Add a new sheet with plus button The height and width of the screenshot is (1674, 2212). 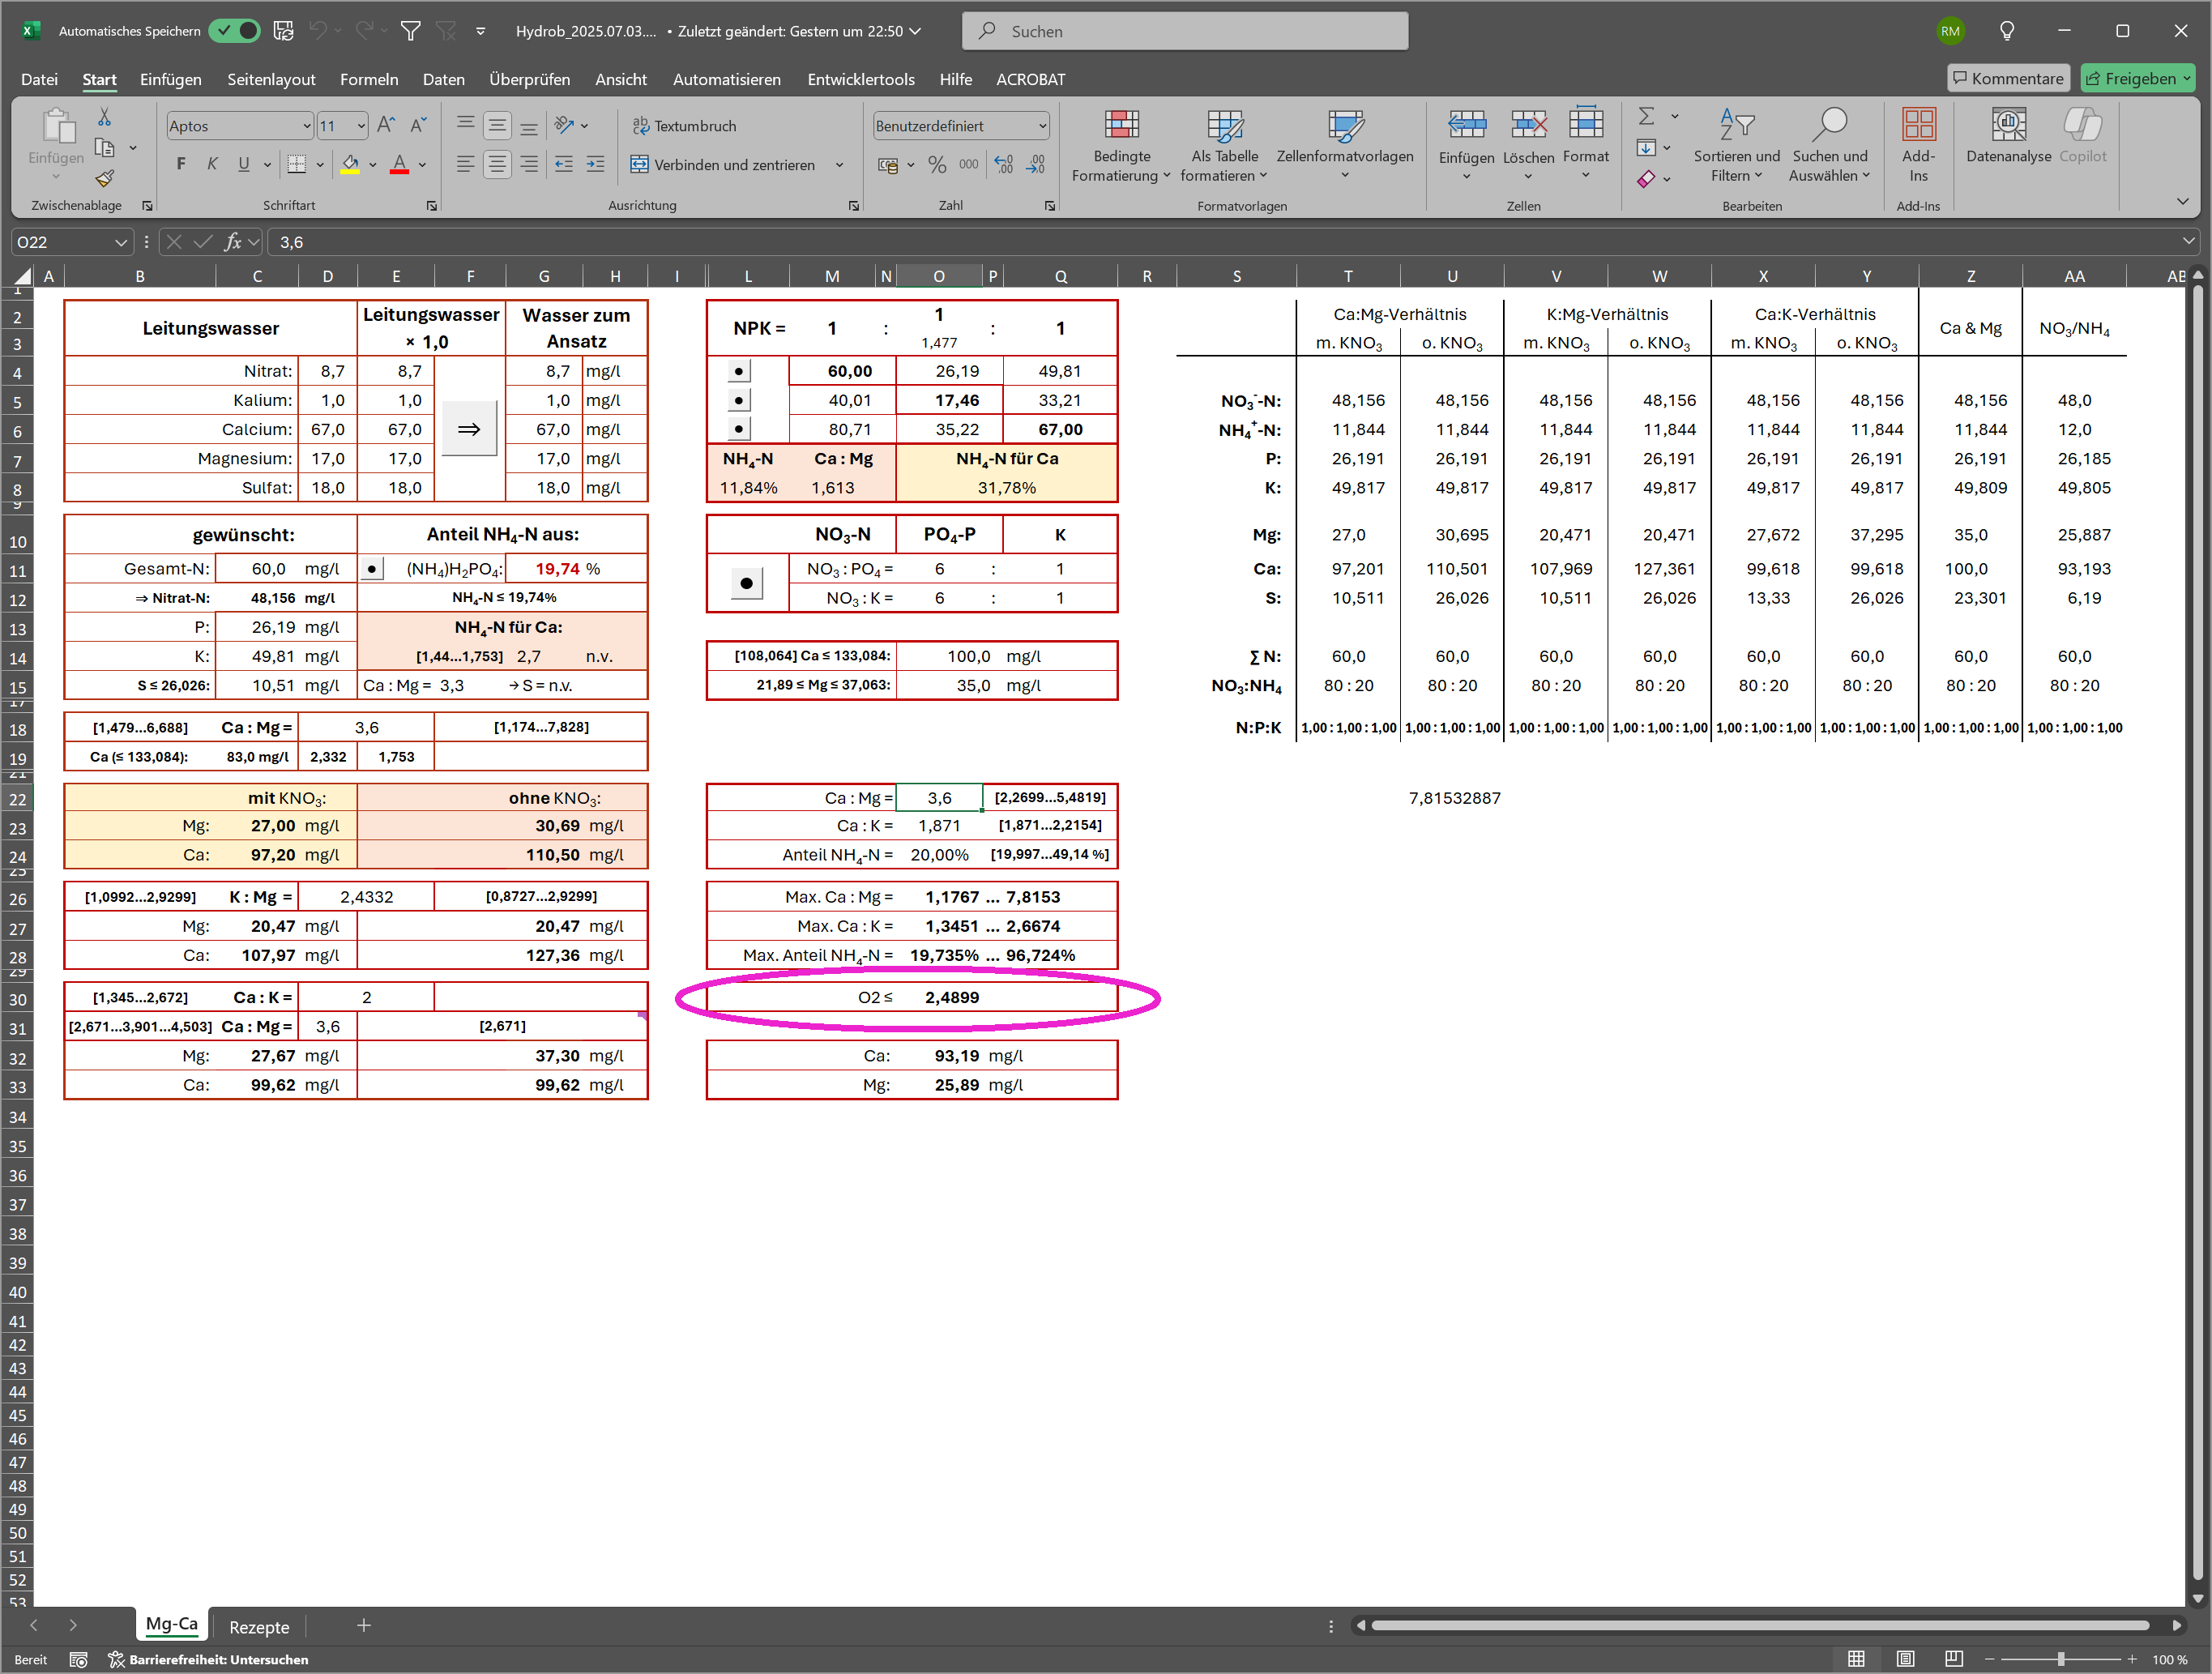(364, 1626)
